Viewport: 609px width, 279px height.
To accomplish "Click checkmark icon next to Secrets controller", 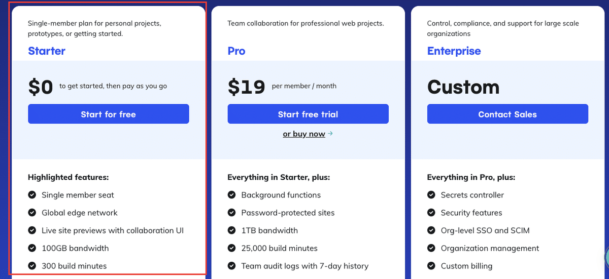I will click(431, 195).
